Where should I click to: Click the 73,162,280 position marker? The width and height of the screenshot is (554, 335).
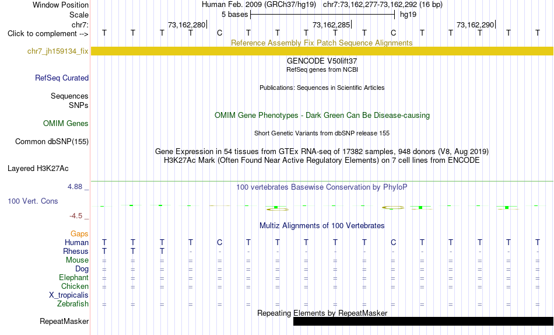(187, 25)
